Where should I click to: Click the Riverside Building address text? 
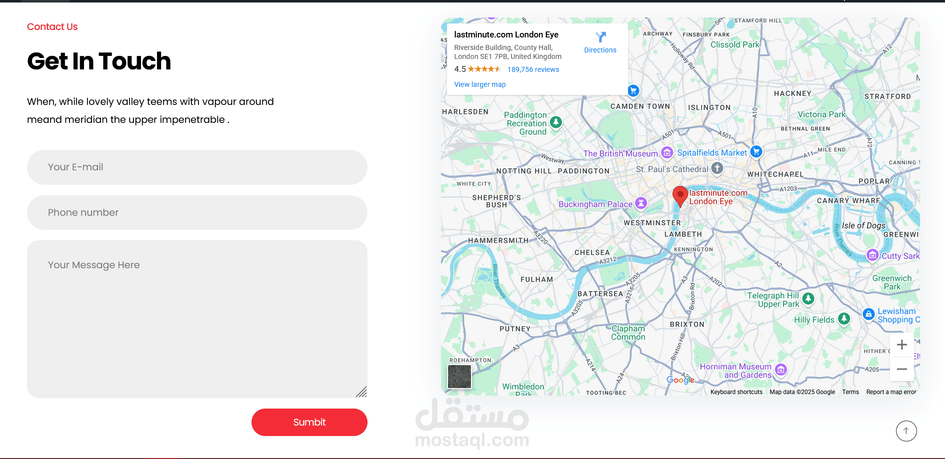pos(508,52)
